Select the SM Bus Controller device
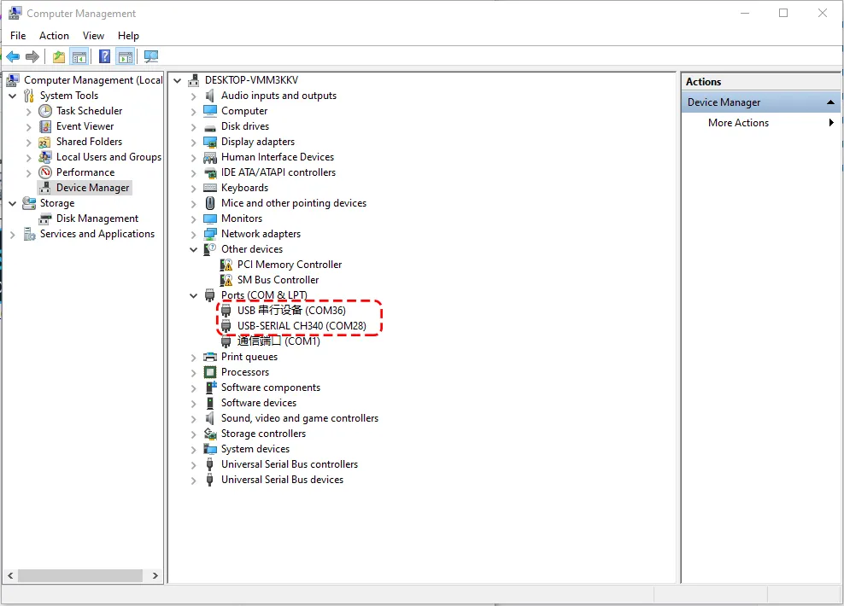This screenshot has height=606, width=844. pos(278,280)
